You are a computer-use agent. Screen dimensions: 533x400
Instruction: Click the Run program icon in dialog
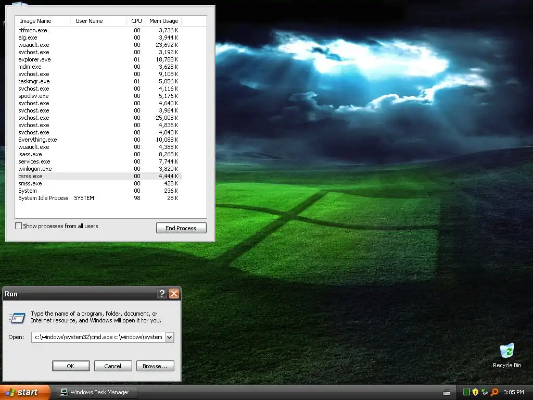pyautogui.click(x=17, y=318)
